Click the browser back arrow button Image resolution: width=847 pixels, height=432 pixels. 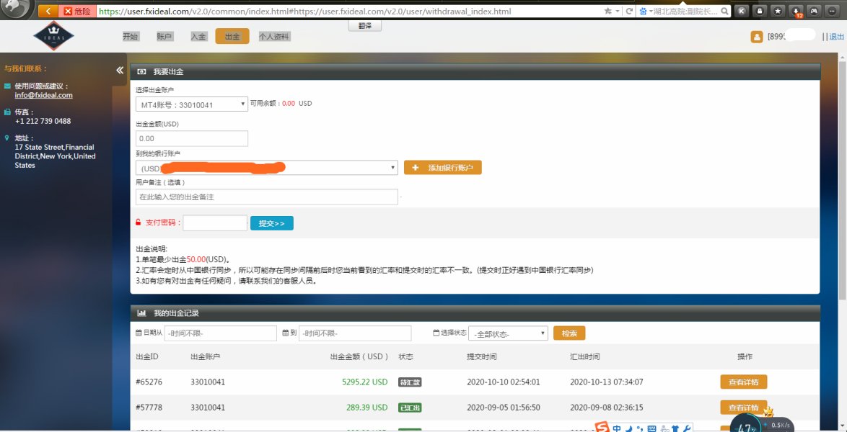tap(48, 12)
